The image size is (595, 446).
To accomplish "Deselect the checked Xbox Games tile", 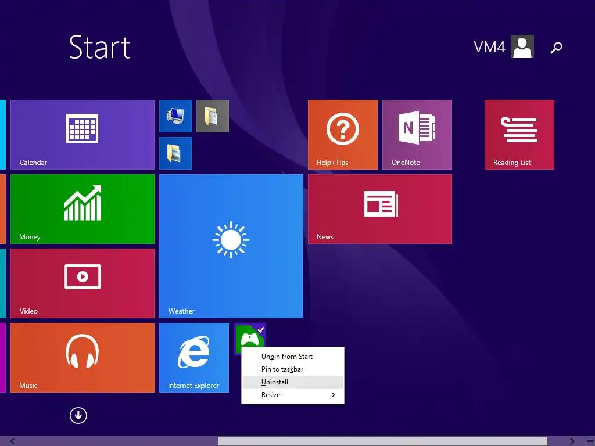I will (250, 336).
